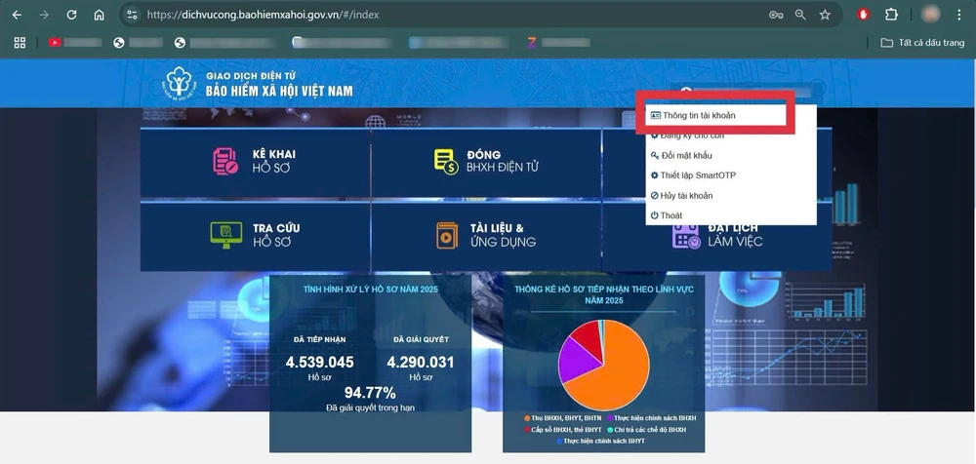
Task: Click the Tra cứu hồ sơ monitor icon
Action: point(225,235)
